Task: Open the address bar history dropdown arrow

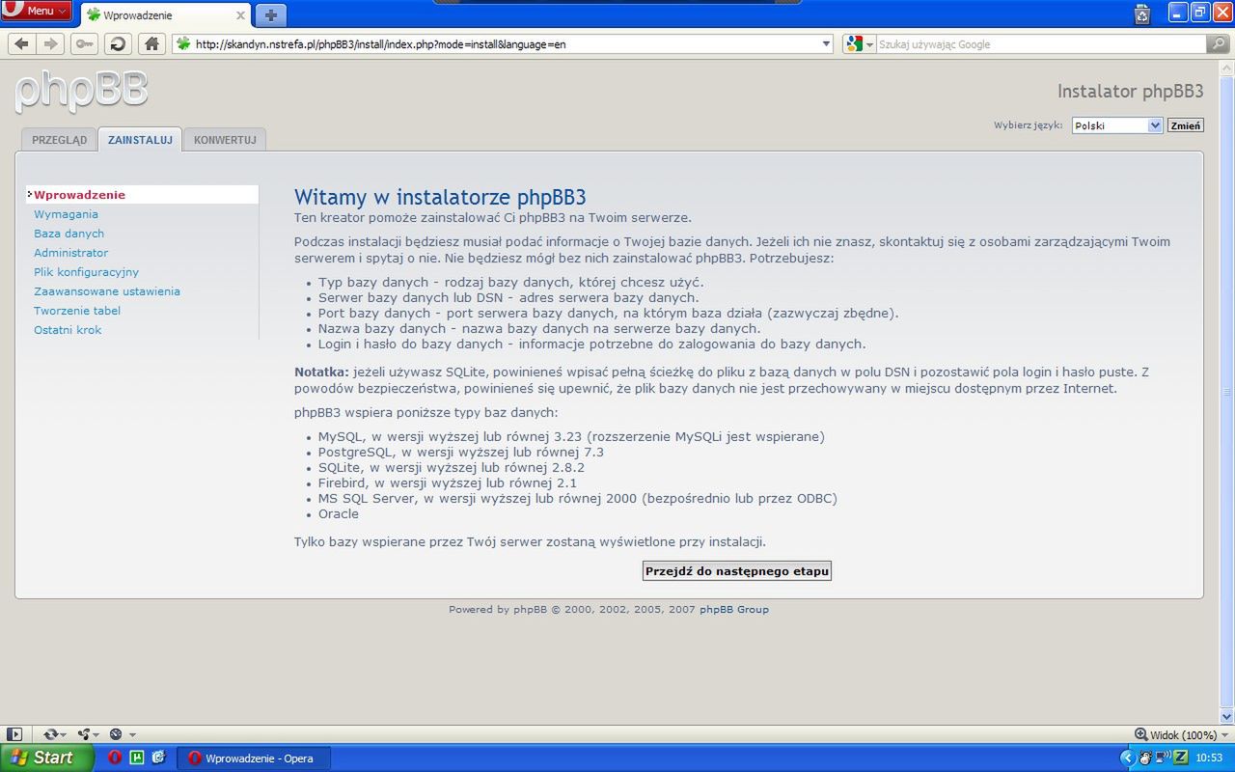Action: (826, 44)
